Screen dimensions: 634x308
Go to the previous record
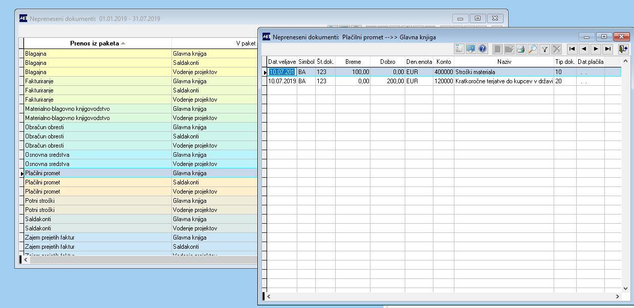[x=583, y=49]
